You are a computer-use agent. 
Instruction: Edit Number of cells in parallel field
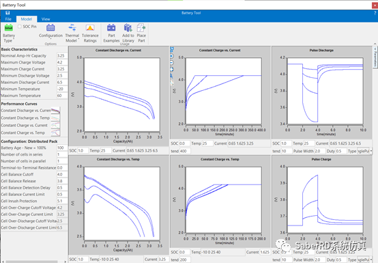62,161
